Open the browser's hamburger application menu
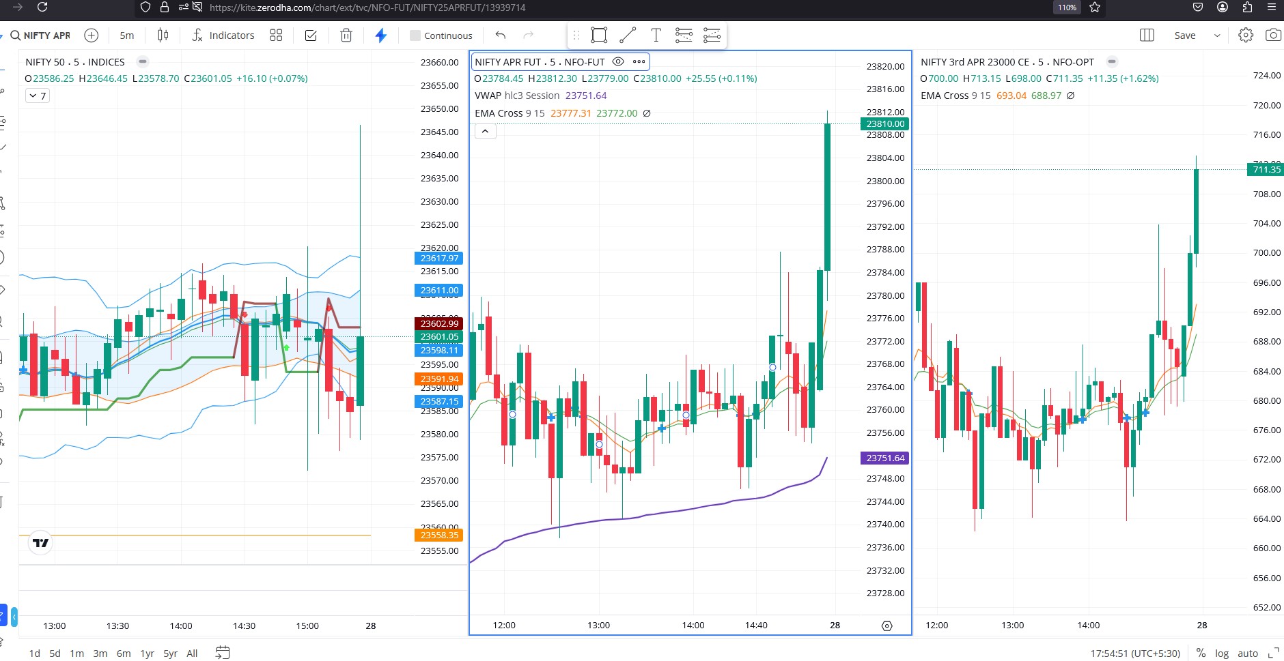 click(x=1271, y=7)
